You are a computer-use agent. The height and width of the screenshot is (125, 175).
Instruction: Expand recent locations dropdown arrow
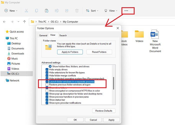(18, 22)
